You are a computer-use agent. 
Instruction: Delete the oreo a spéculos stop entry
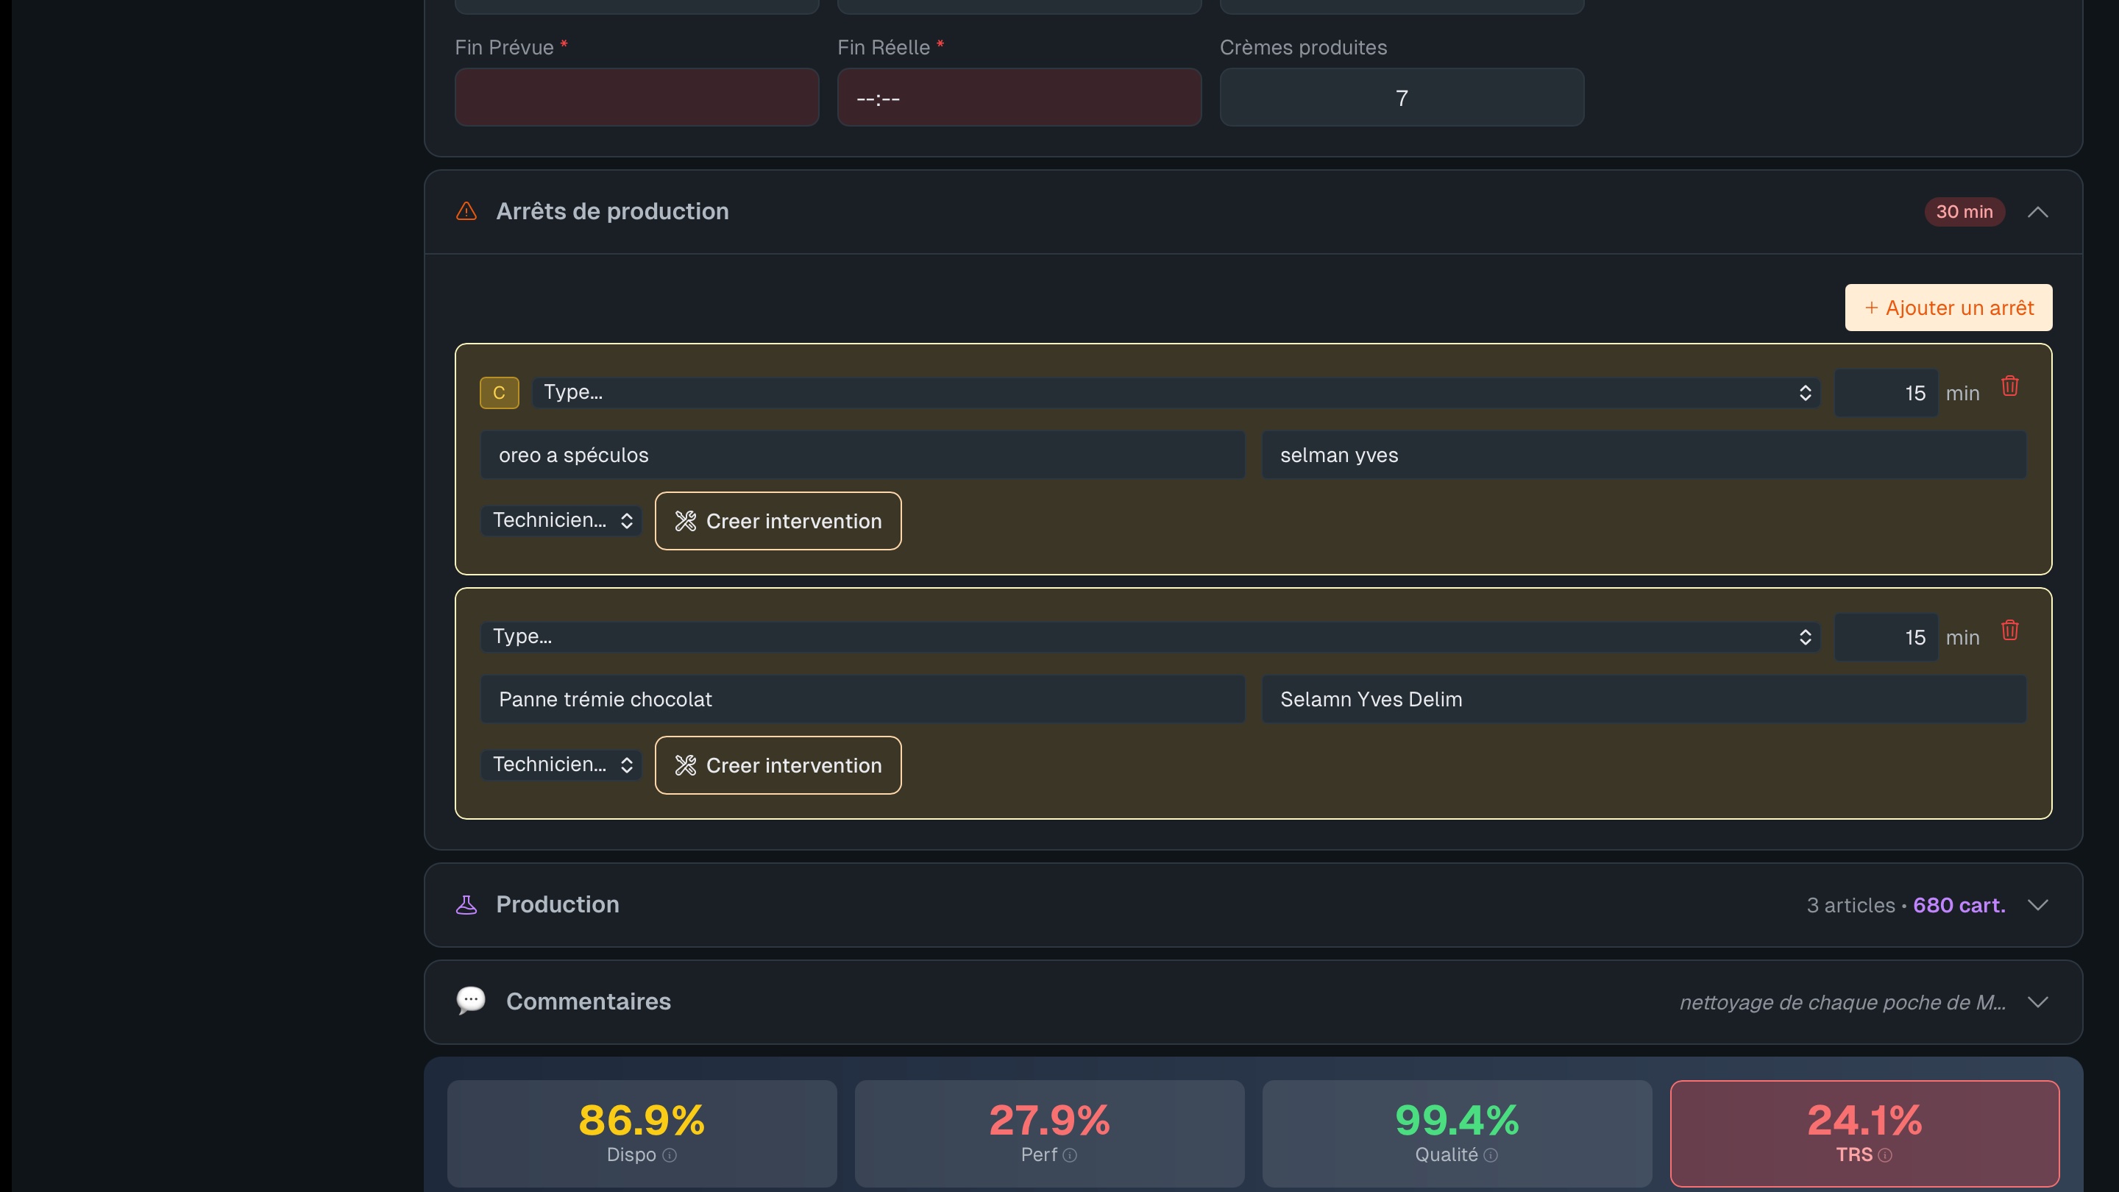(2009, 386)
